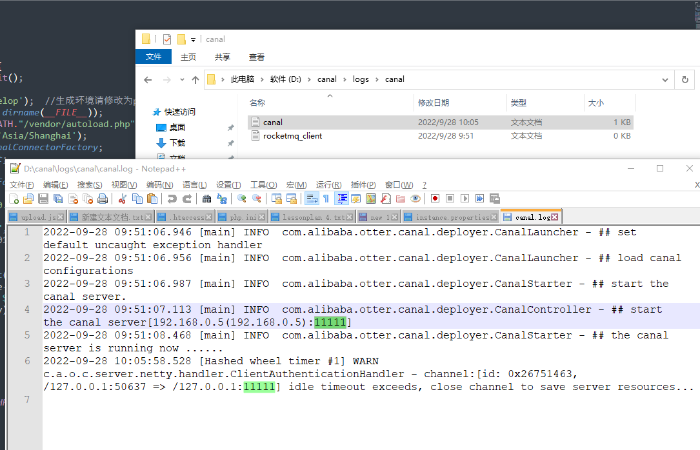This screenshot has width=700, height=450.
Task: Open the 语言(L) menu
Action: [194, 185]
